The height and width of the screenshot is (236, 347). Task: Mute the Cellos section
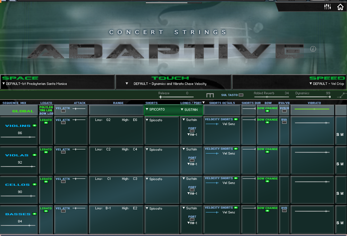[342, 193]
